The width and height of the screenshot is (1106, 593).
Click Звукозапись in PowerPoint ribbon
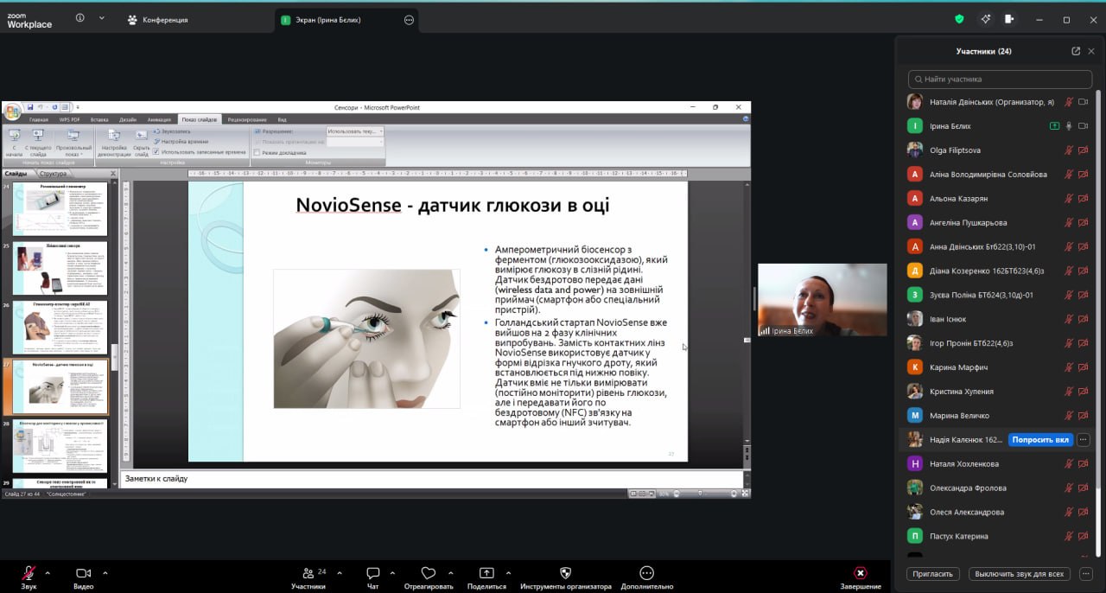(x=173, y=131)
